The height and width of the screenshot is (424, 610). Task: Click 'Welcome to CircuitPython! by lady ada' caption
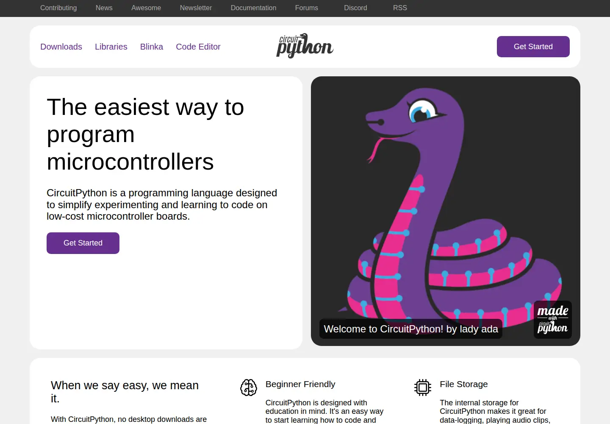[411, 329]
